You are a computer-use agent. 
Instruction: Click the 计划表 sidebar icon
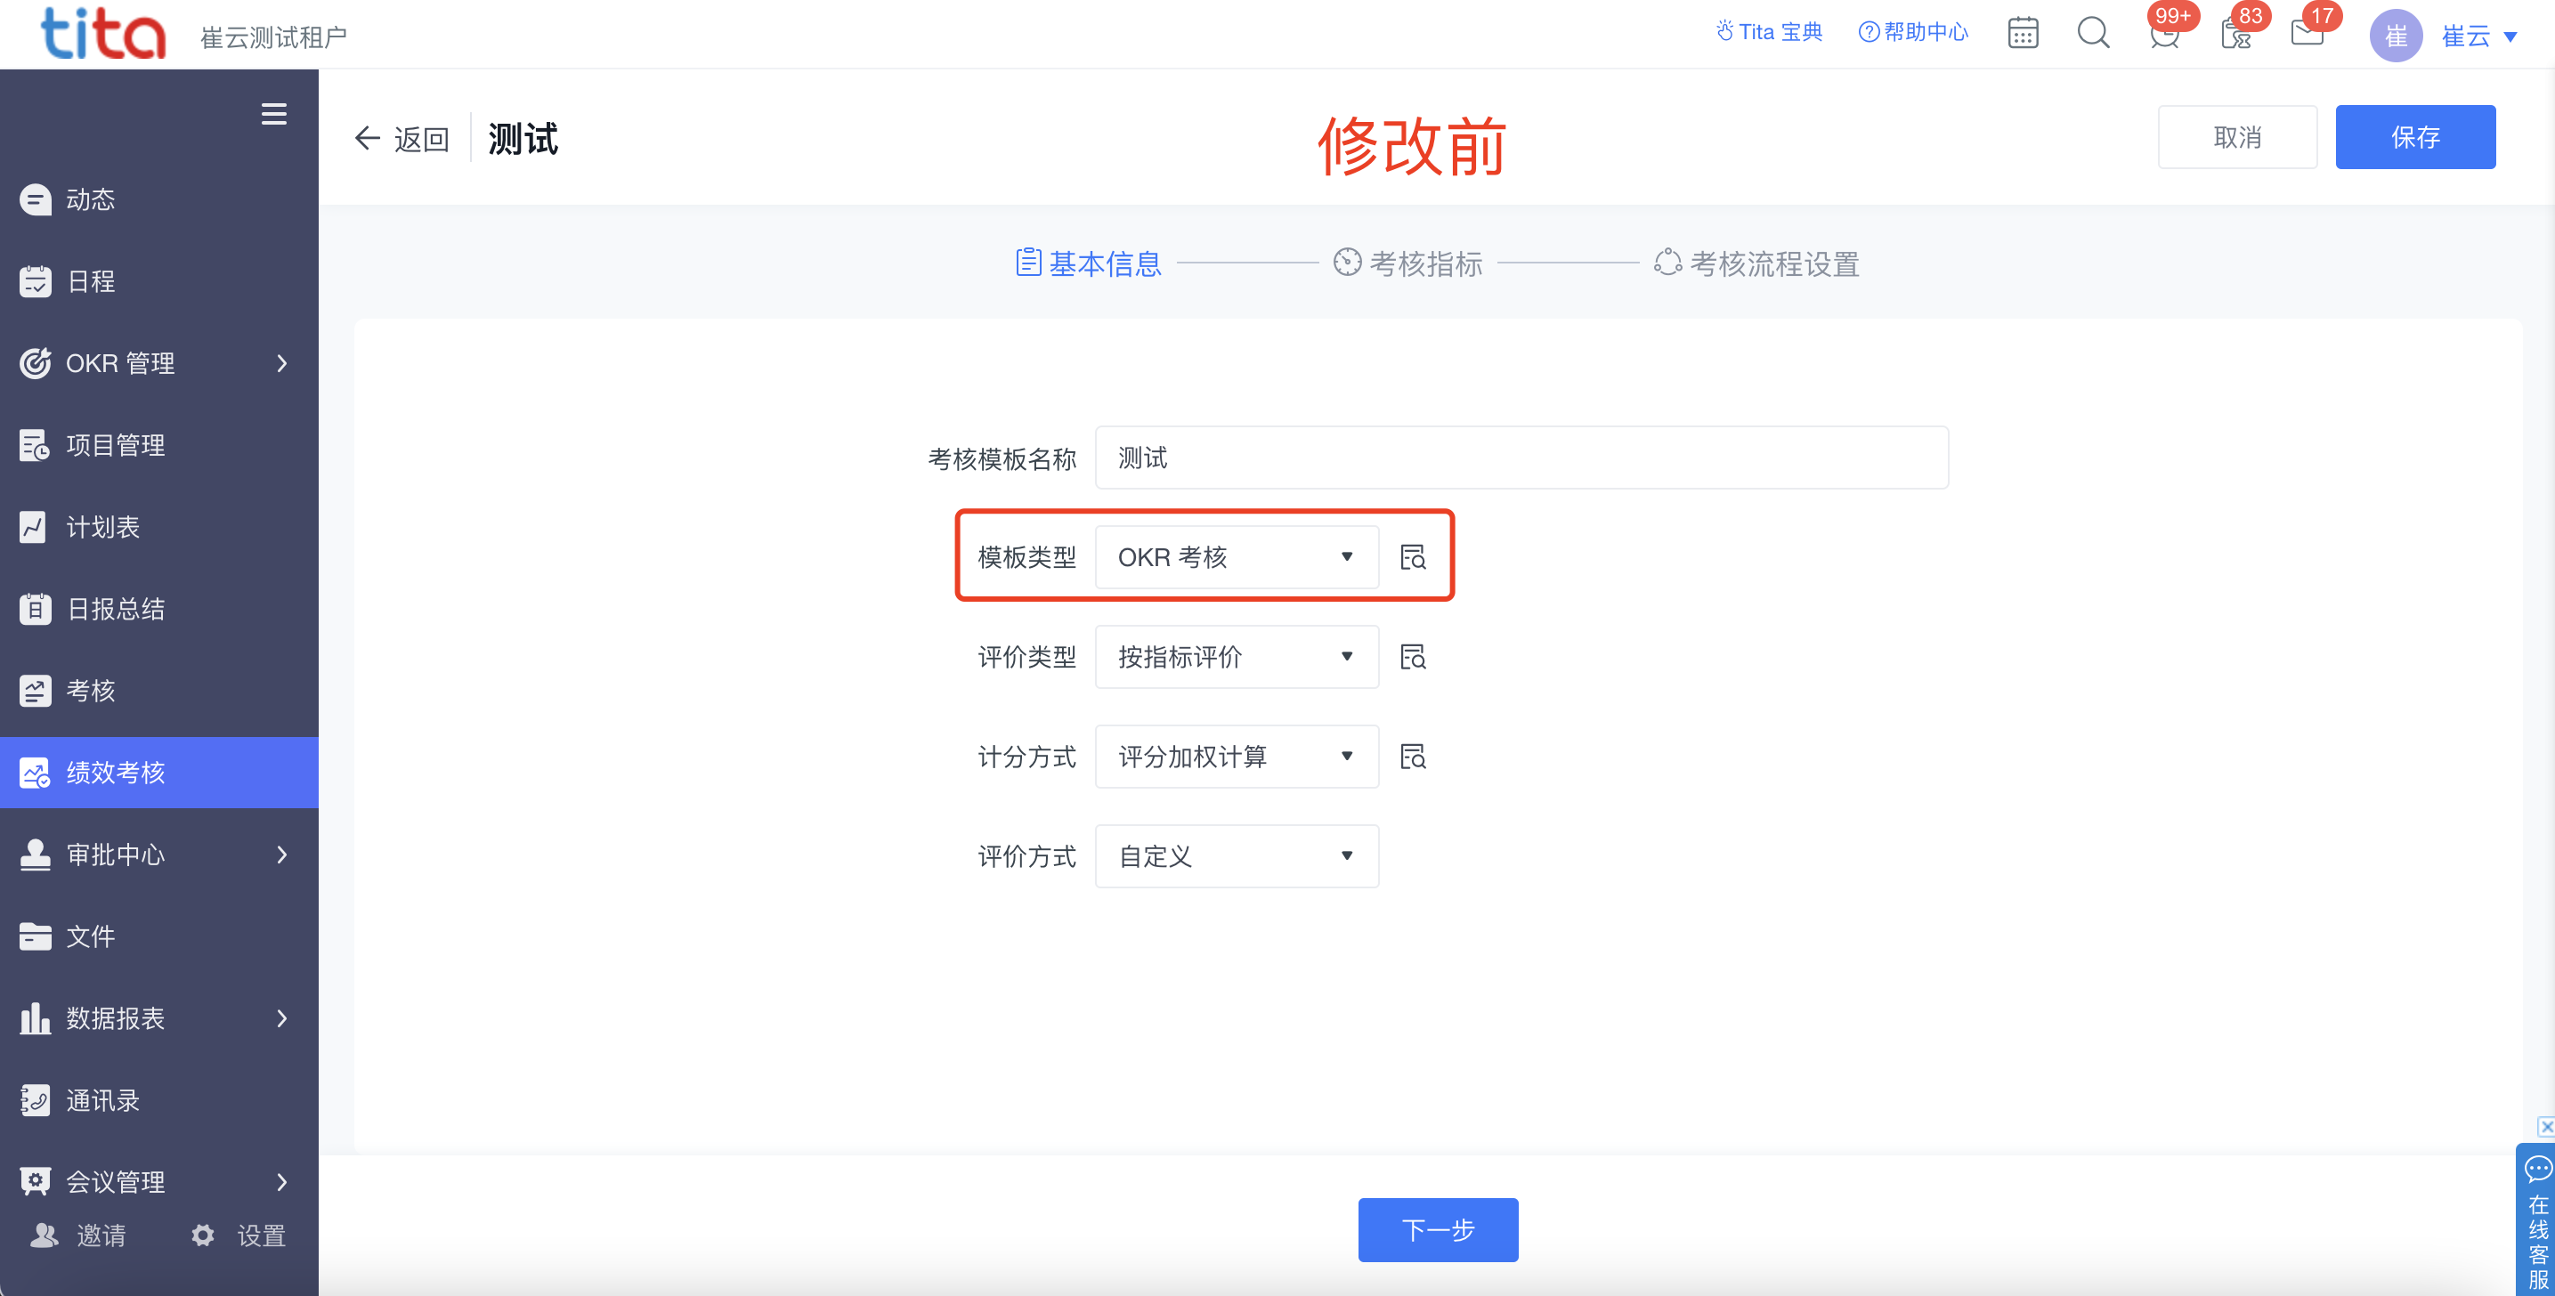[x=33, y=527]
